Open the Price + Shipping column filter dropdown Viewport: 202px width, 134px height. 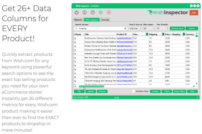(184, 34)
